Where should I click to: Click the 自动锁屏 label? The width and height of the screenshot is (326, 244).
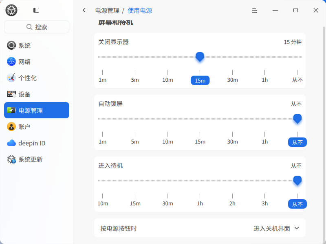[110, 104]
